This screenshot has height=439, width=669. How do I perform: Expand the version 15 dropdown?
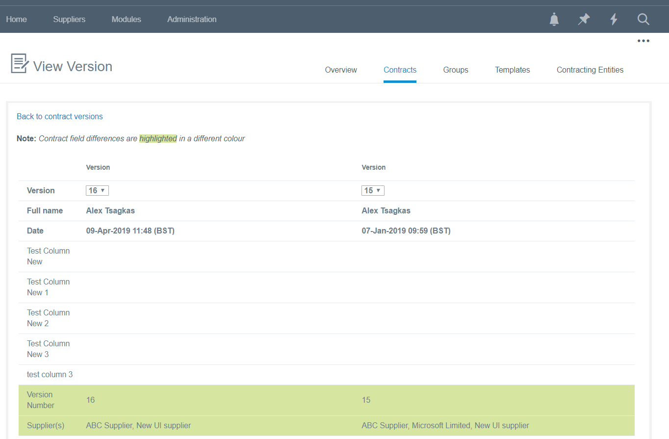click(373, 190)
